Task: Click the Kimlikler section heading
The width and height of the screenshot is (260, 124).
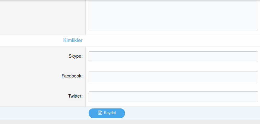Action: coord(73,40)
